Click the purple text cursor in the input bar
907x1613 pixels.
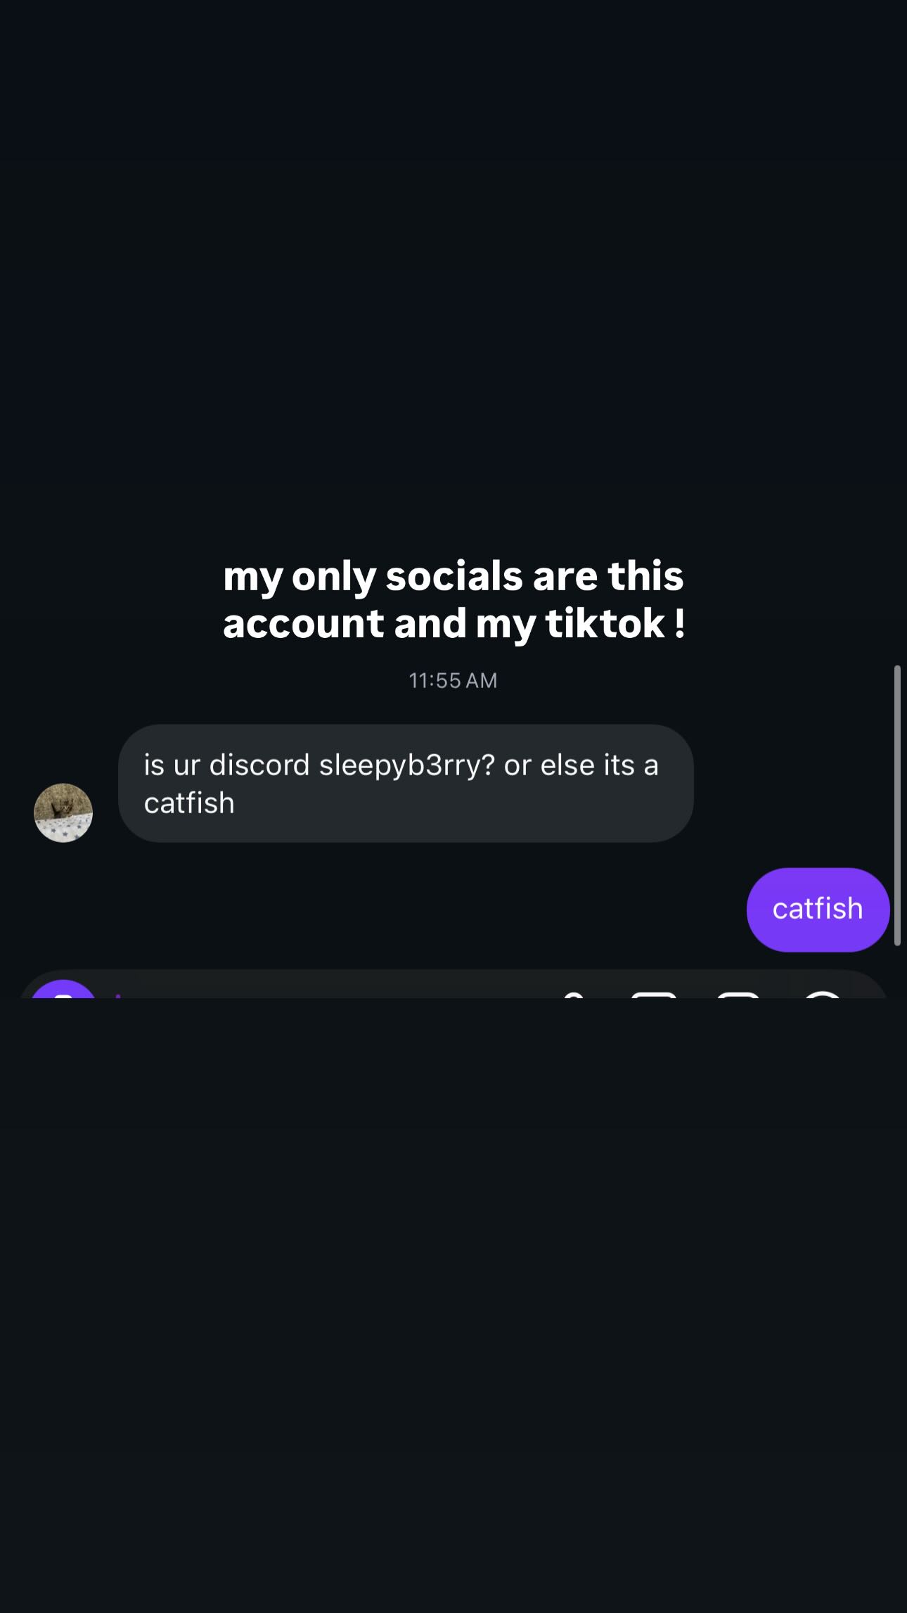118,995
